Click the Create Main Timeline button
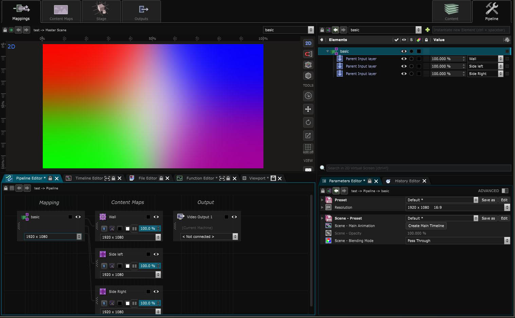This screenshot has width=515, height=318. (426, 226)
